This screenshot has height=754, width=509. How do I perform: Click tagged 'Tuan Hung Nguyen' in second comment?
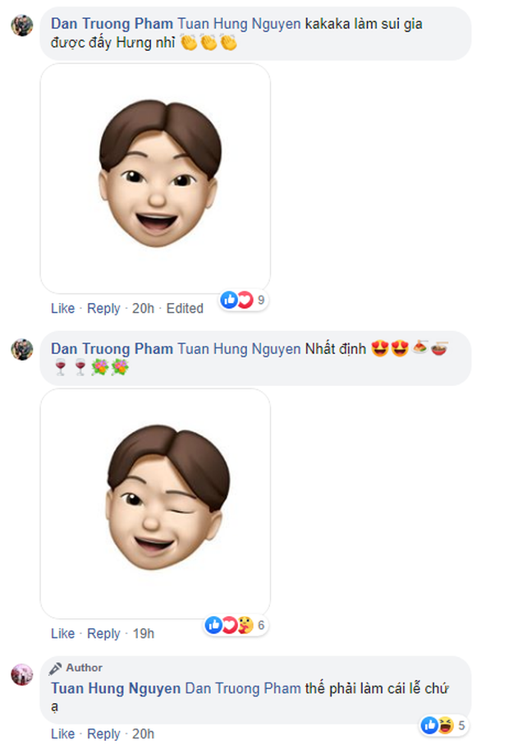point(239,349)
